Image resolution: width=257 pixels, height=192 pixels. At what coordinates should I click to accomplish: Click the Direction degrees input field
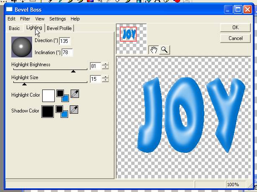[65, 41]
